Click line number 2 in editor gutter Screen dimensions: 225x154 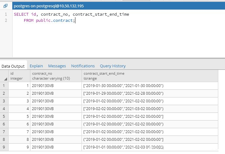6,20
